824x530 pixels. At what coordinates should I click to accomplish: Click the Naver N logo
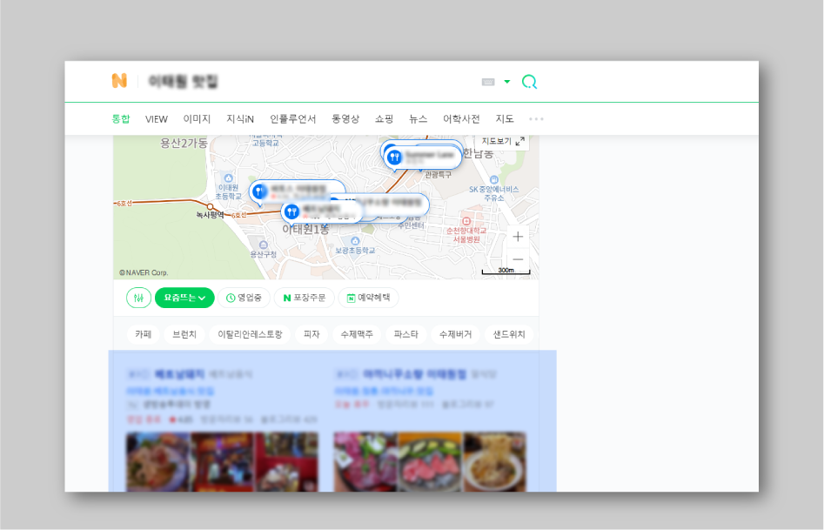tap(119, 81)
